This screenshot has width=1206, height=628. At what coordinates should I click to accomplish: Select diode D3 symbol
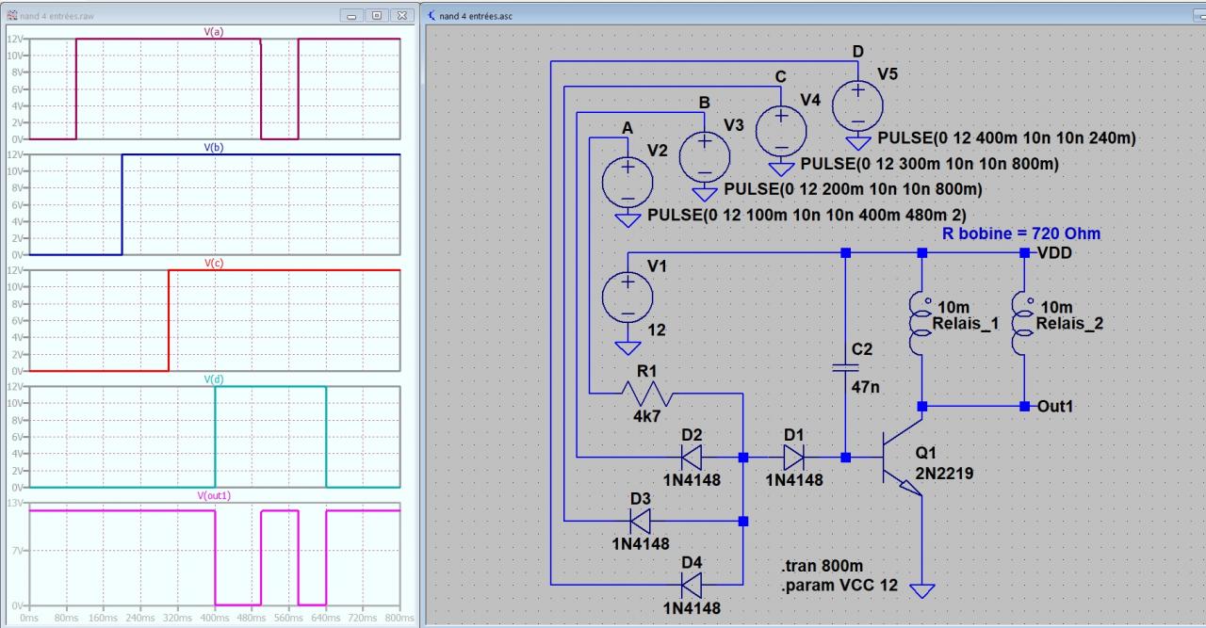(x=641, y=520)
